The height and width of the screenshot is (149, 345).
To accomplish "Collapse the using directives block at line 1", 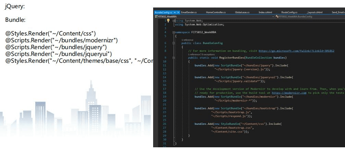I will click(174, 20).
